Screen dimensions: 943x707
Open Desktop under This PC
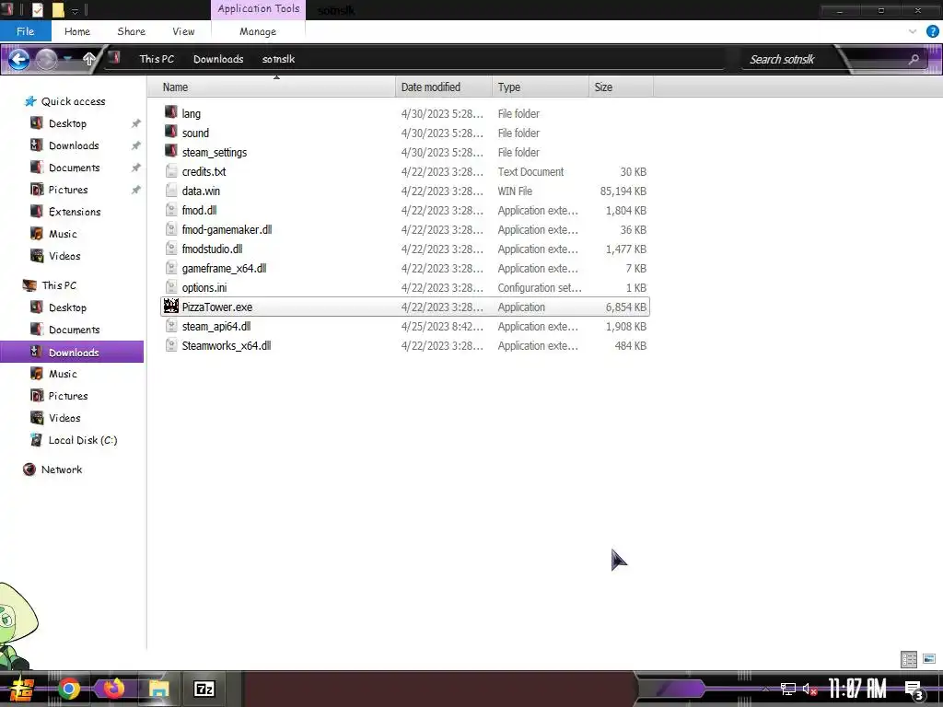pos(67,307)
